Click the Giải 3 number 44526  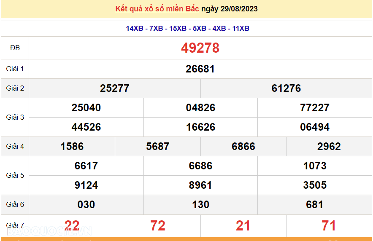(x=86, y=127)
